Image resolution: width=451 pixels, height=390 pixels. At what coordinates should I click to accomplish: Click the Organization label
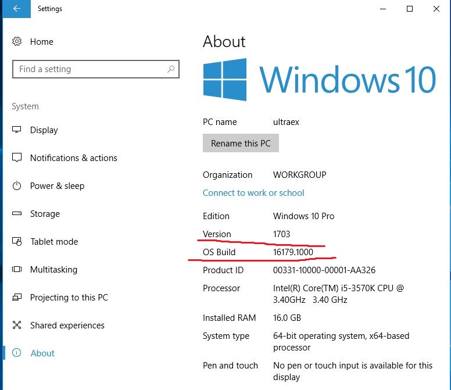tap(227, 174)
